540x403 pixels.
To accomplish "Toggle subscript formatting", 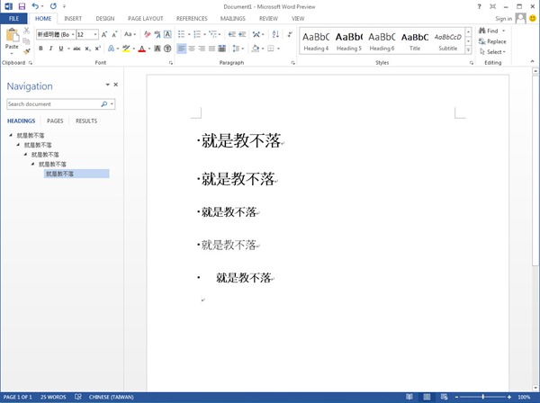I will coord(85,49).
